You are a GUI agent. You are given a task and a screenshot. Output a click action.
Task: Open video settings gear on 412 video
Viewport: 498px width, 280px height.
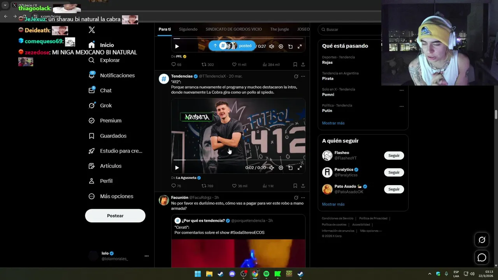point(281,168)
